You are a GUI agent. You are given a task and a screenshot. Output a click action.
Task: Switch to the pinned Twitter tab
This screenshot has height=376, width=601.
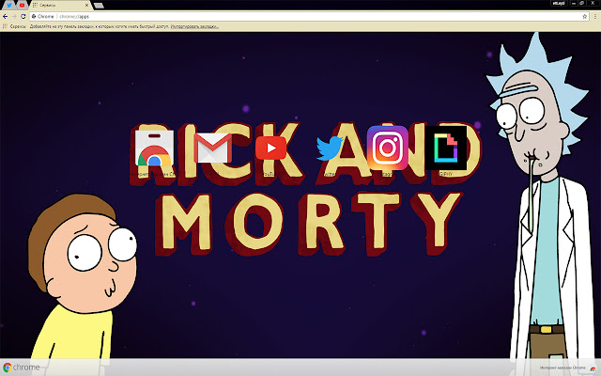pyautogui.click(x=8, y=6)
